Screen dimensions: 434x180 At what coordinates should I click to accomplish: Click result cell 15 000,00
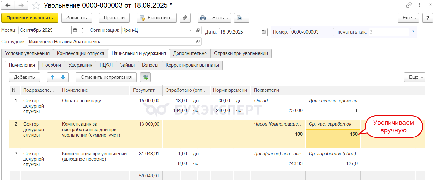149,101
